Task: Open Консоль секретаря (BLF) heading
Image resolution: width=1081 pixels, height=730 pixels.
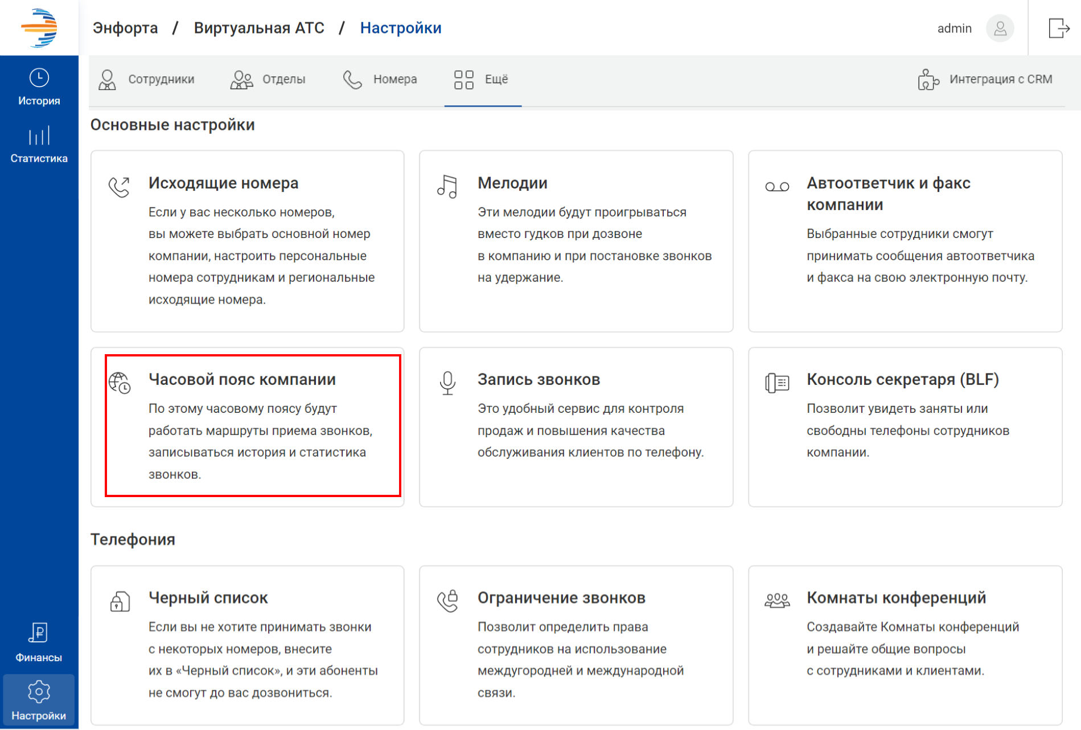Action: [902, 380]
